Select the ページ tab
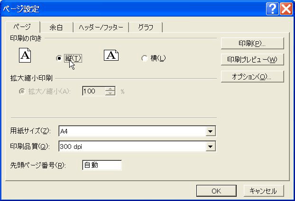 [x=24, y=27]
